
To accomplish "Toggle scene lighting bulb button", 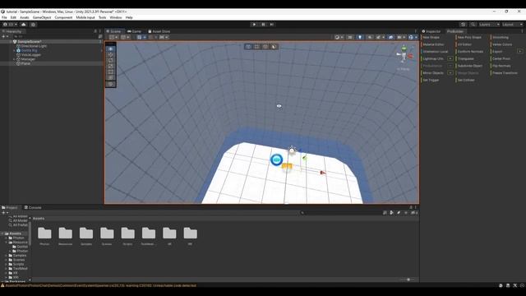I will [x=360, y=37].
